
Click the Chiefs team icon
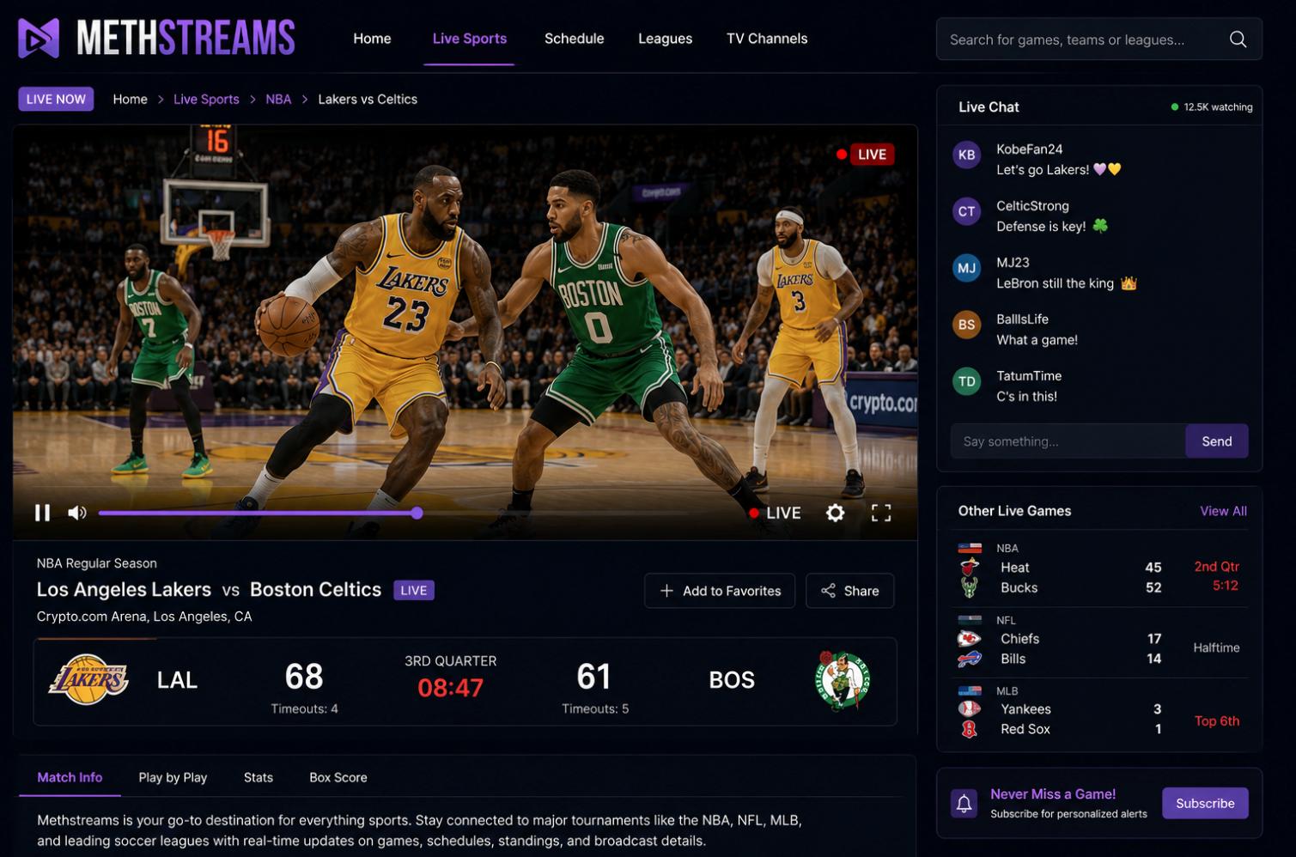point(970,639)
